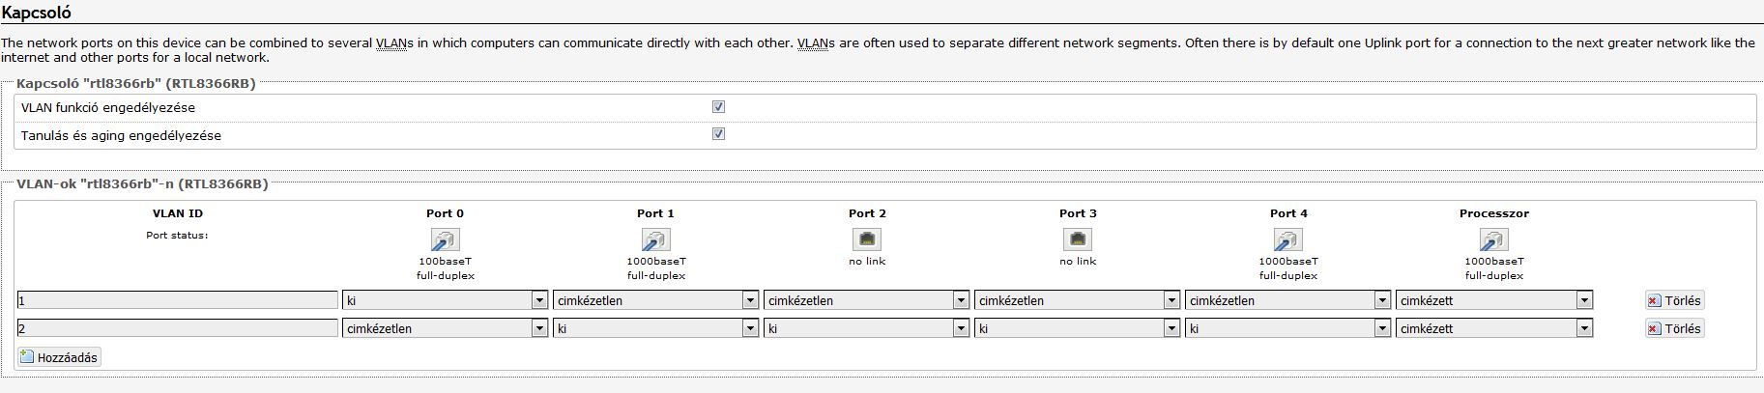Open Processzor dropdown for VLAN 2

1494,328
